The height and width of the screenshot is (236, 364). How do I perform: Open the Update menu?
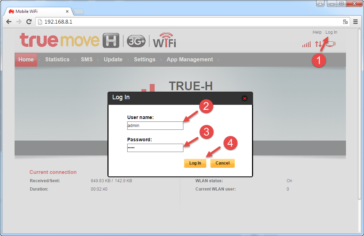(113, 60)
